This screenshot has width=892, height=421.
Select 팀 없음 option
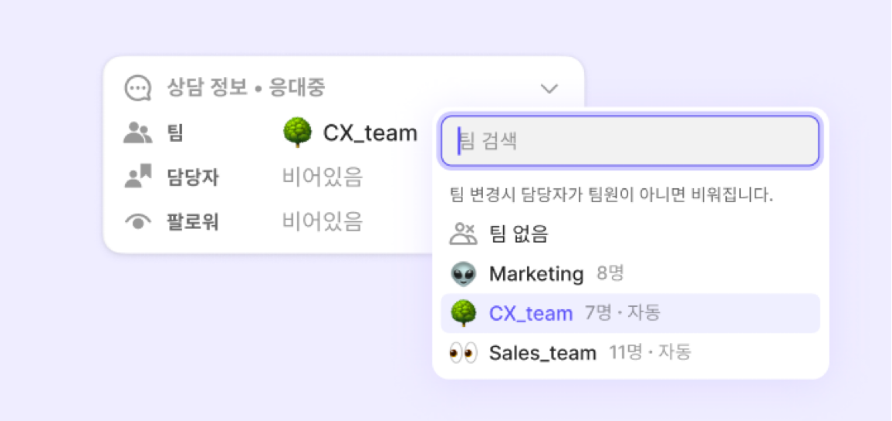(x=519, y=234)
